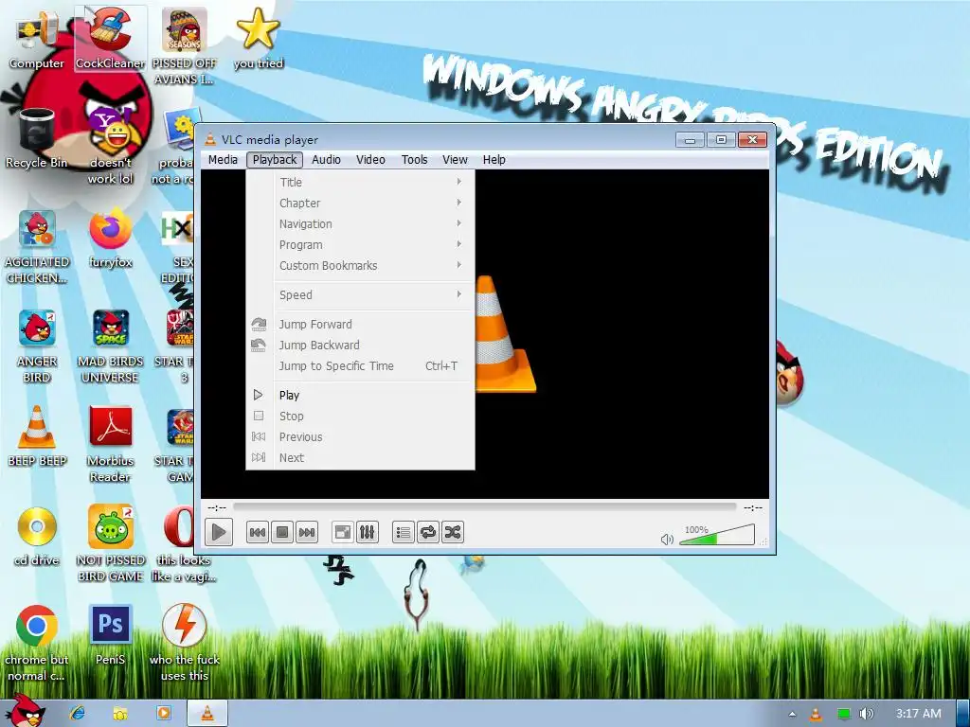Screen dimensions: 970x727
Task: Click the VLC cone in system tray
Action: click(x=816, y=714)
